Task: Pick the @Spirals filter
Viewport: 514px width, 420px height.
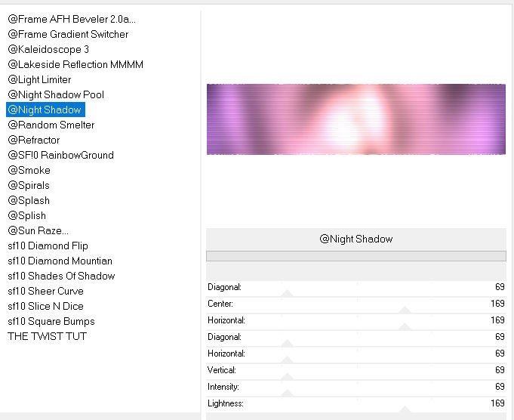Action: click(x=29, y=185)
